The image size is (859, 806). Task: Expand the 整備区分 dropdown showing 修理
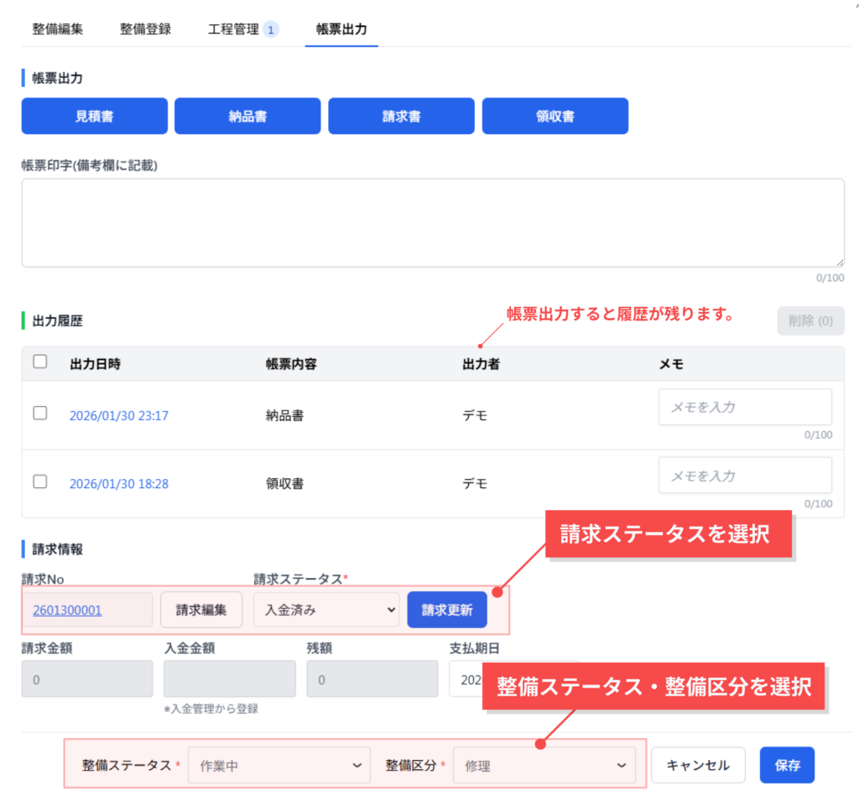[x=544, y=765]
